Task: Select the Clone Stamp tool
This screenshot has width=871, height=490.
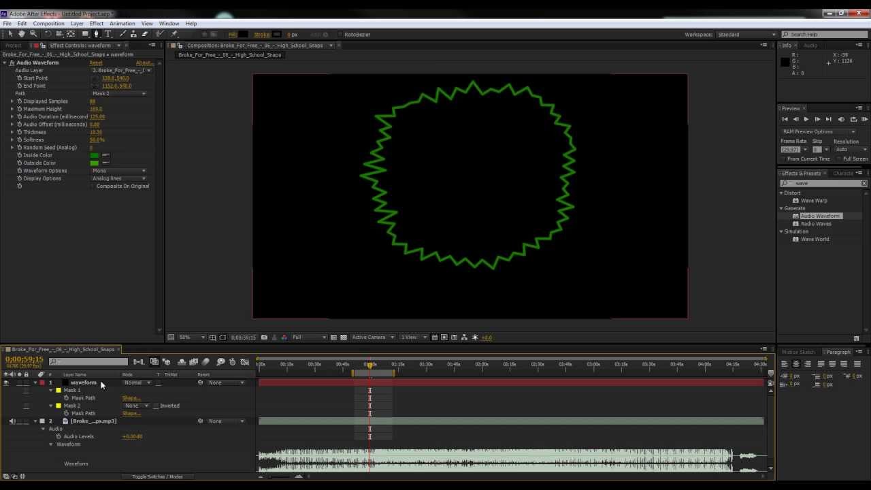Action: [134, 34]
